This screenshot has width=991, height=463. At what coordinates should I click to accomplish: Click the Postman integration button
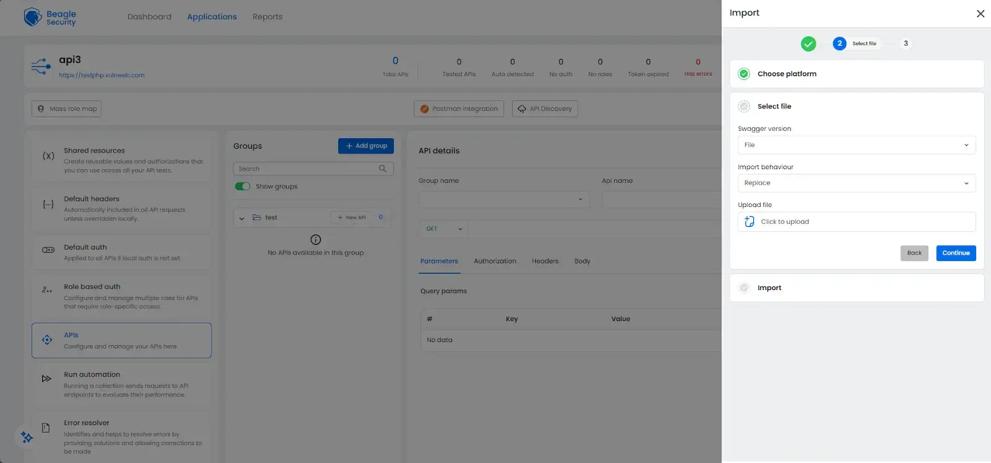pos(459,108)
